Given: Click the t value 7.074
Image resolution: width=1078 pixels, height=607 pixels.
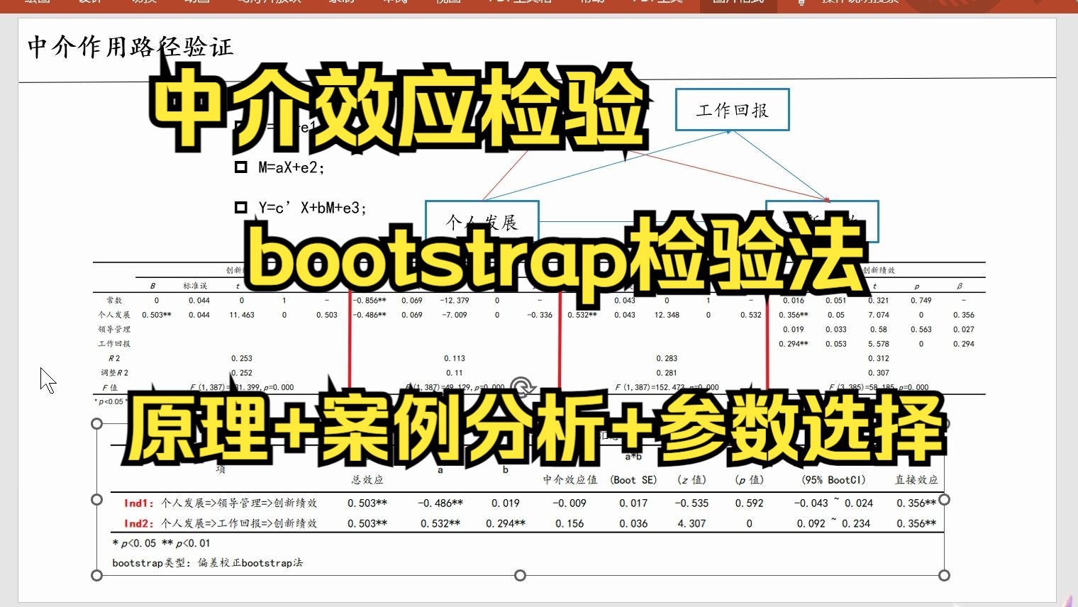Looking at the screenshot, I should pyautogui.click(x=879, y=315).
